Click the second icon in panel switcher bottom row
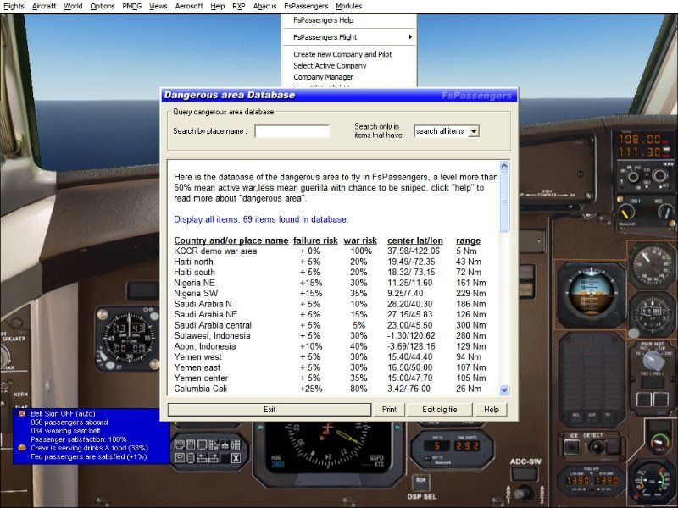678x508 pixels. click(191, 458)
